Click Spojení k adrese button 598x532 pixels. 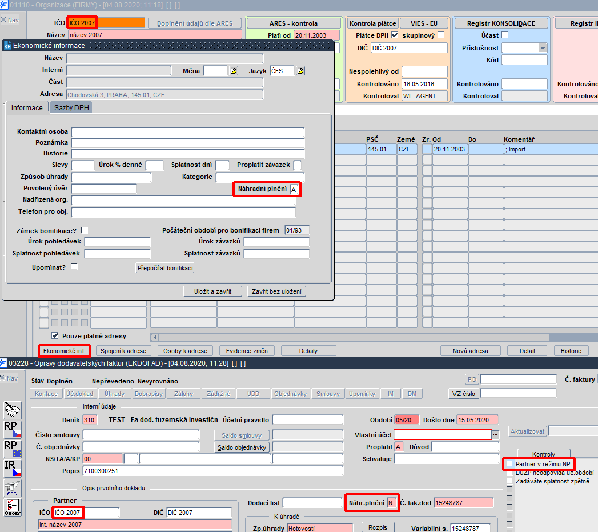pyautogui.click(x=123, y=351)
